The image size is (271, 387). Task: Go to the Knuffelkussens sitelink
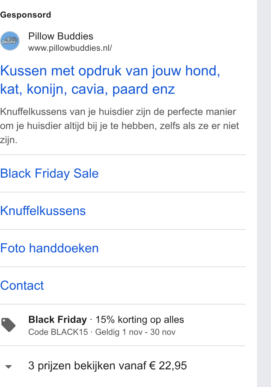point(43,211)
